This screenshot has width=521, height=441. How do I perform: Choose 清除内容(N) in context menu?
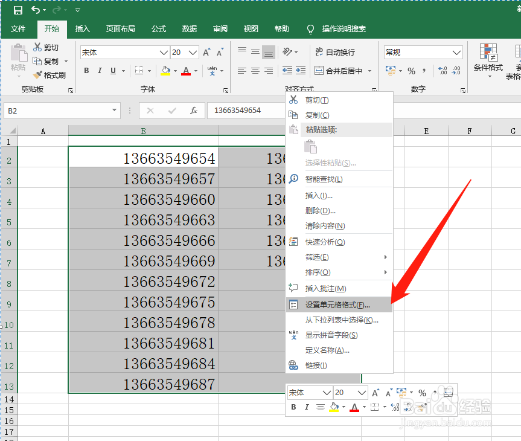339,226
